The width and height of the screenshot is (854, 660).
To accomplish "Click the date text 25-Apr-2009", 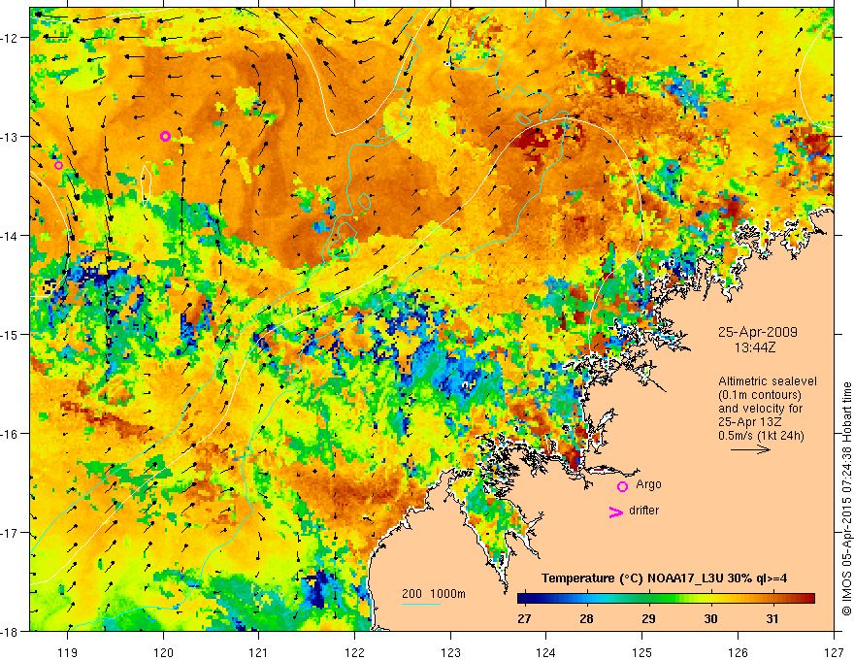I will click(x=758, y=332).
